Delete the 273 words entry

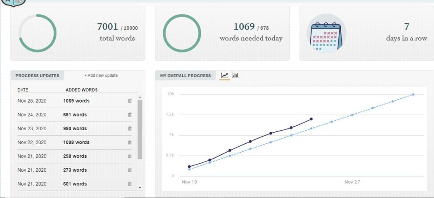(x=130, y=170)
